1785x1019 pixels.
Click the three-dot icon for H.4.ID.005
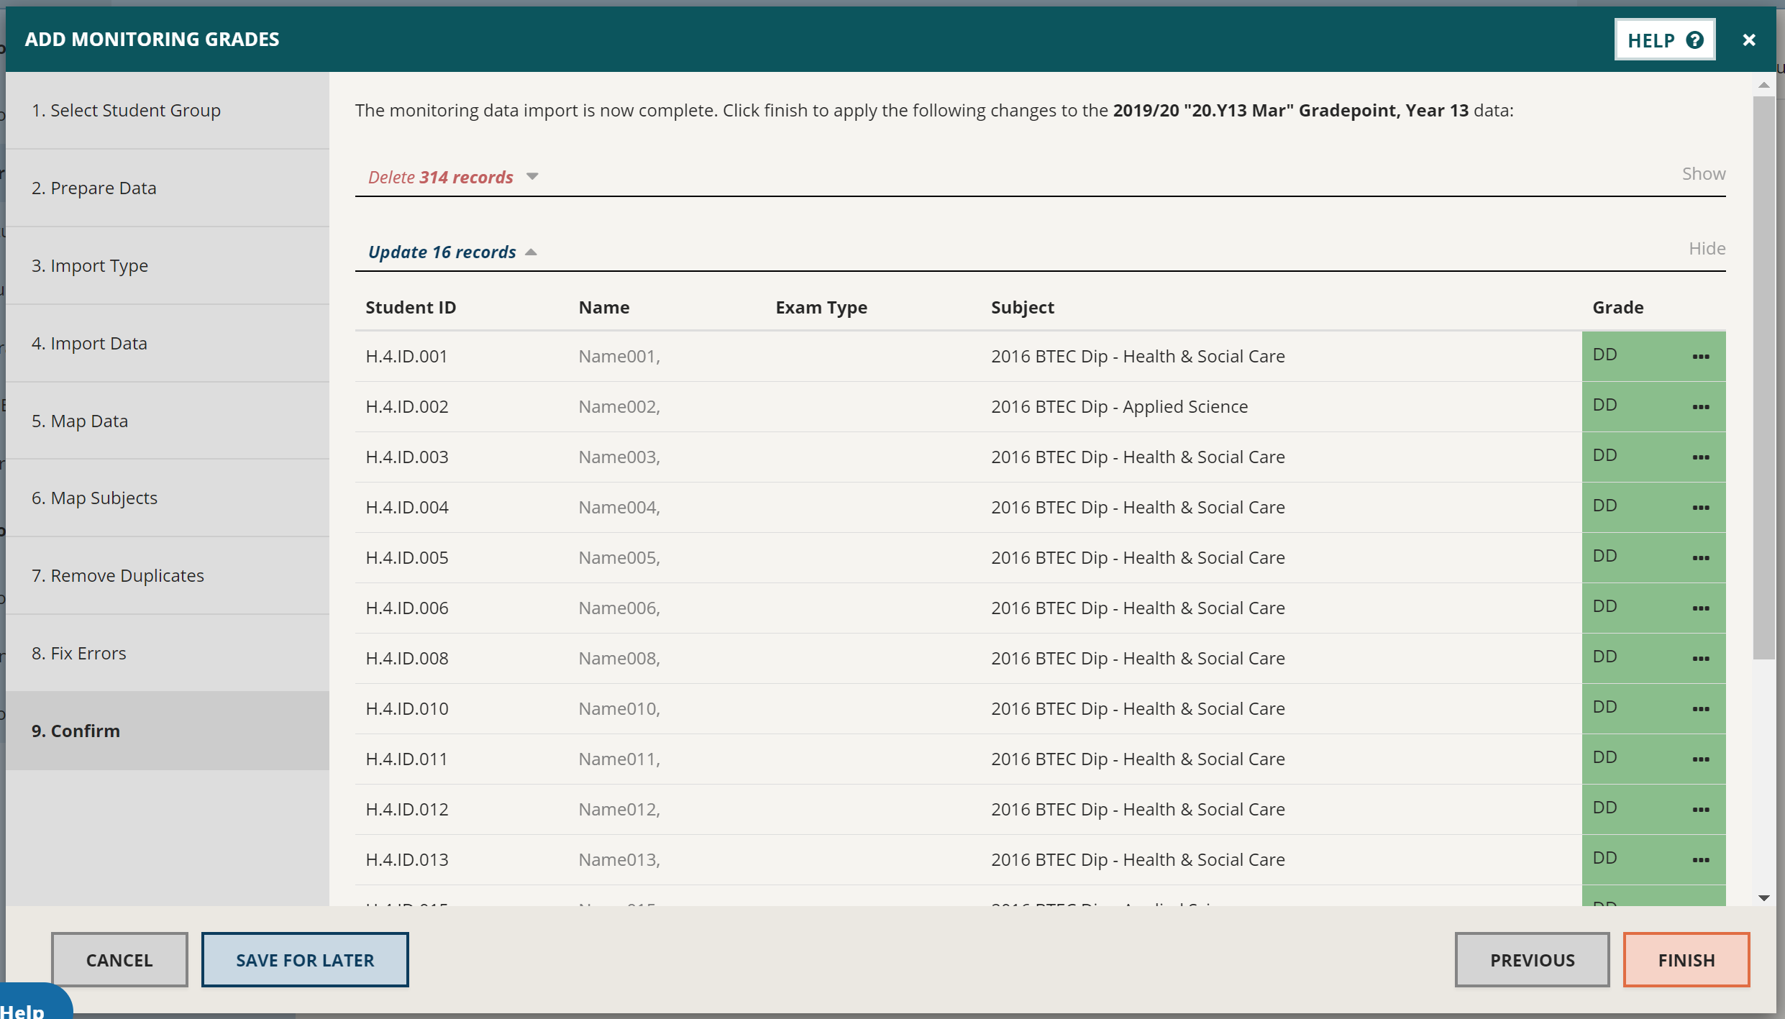click(1702, 557)
